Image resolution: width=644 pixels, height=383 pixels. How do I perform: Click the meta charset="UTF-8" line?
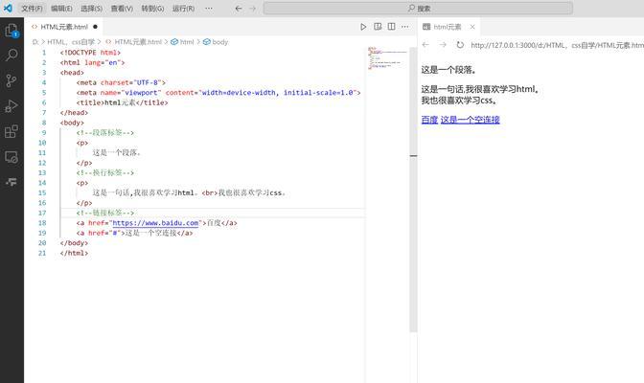click(121, 82)
